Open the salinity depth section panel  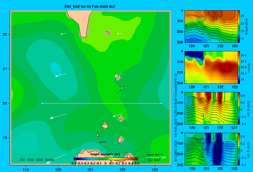point(211,67)
